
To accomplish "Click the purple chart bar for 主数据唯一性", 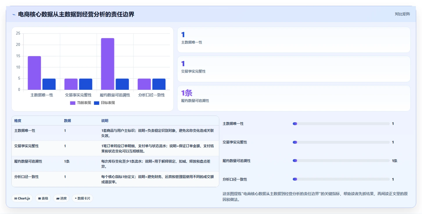I will pos(34,73).
